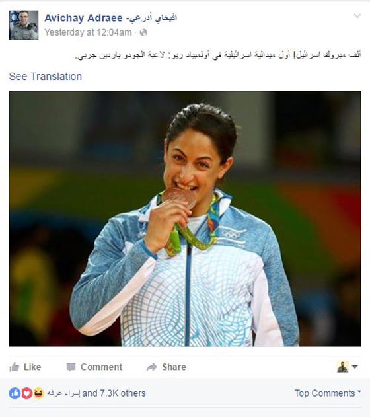View the 7.3K others reactions list

point(114,393)
